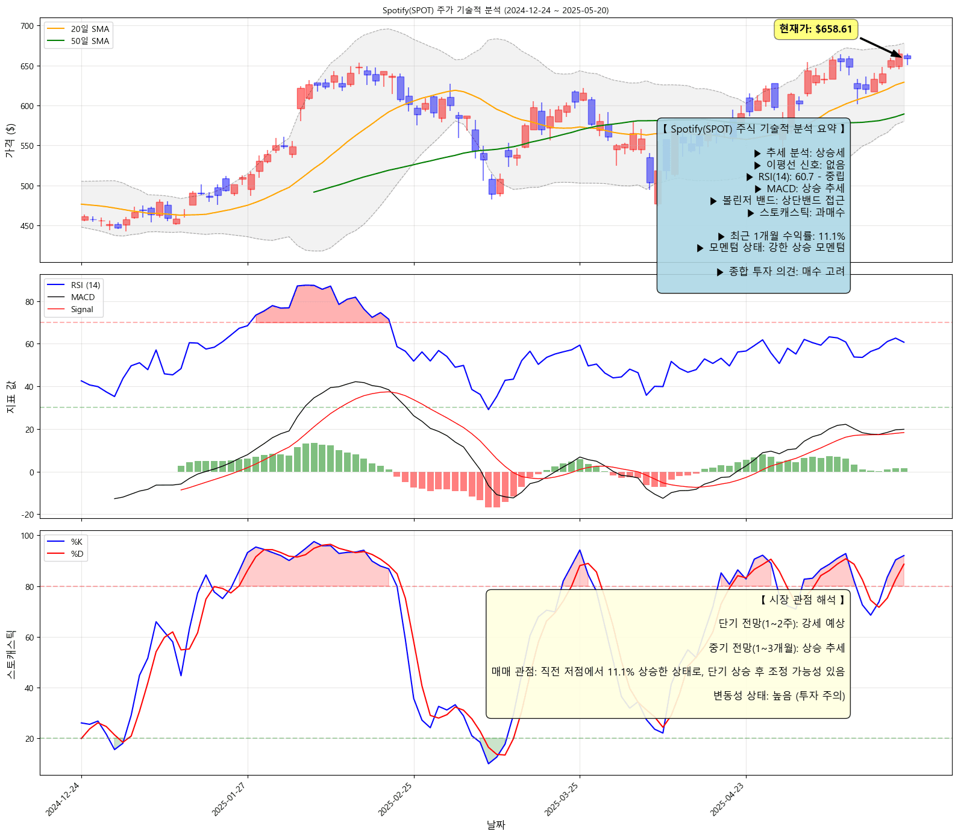Click the line 볼린저 밴드: 상단밴드 접근

[x=777, y=200]
